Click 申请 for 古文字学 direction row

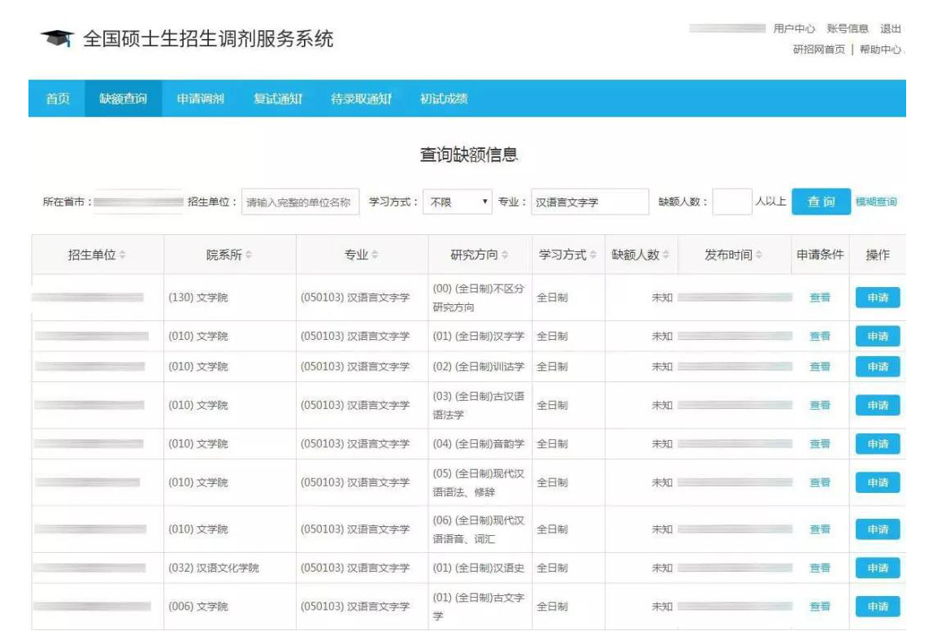tap(878, 607)
